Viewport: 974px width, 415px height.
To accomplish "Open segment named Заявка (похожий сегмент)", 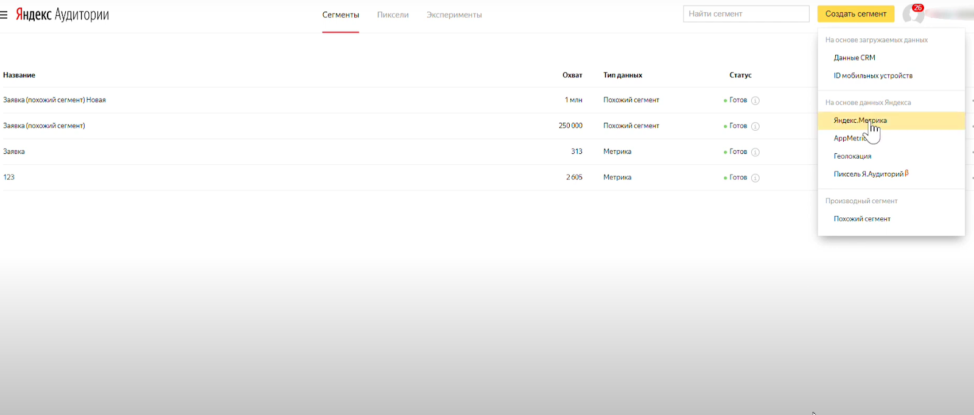I will pos(44,126).
